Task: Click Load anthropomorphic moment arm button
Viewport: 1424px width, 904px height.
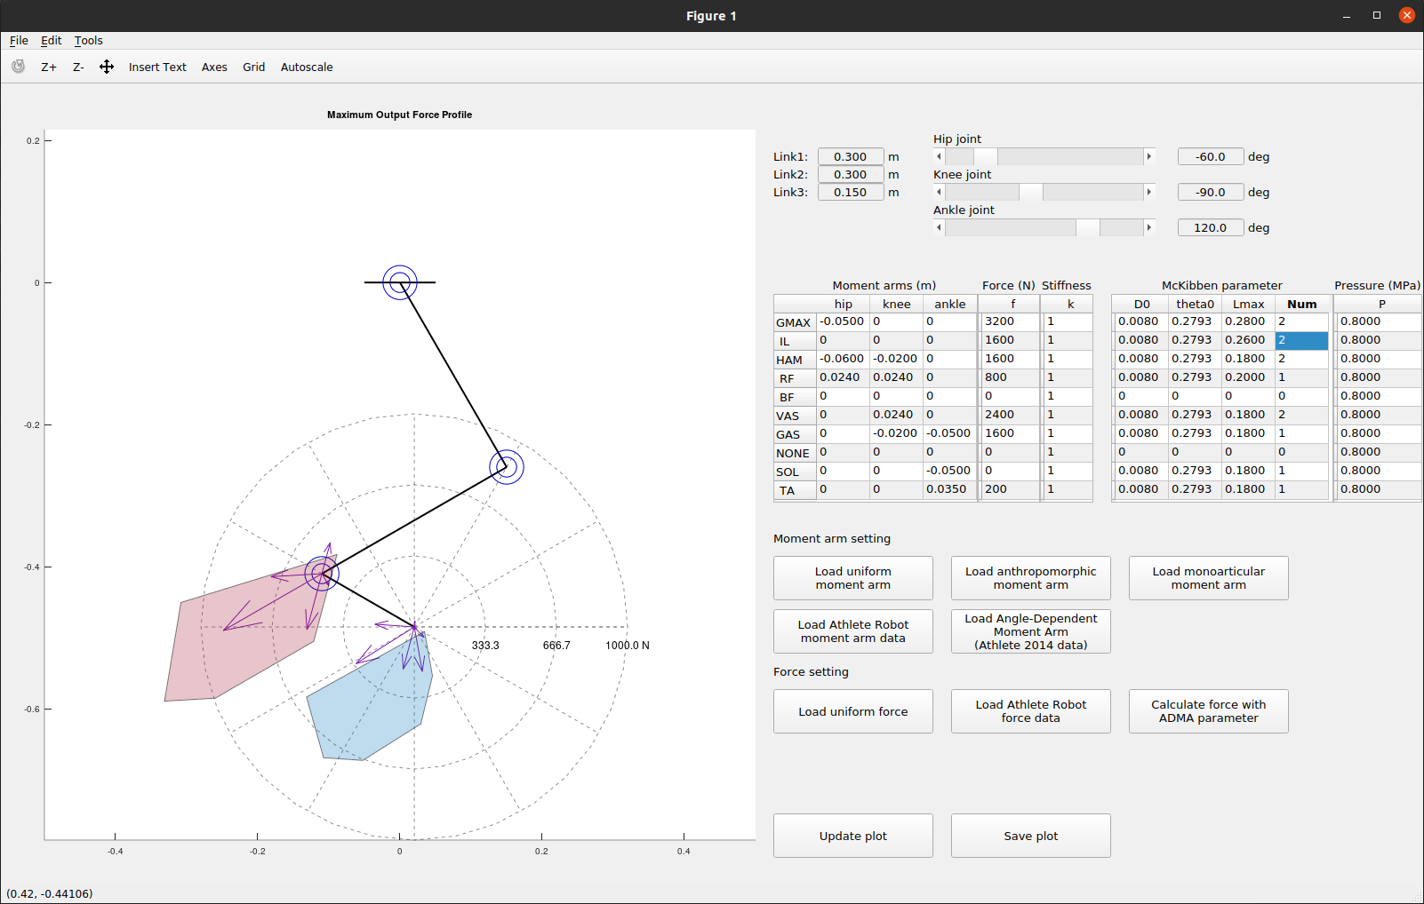Action: [1030, 578]
